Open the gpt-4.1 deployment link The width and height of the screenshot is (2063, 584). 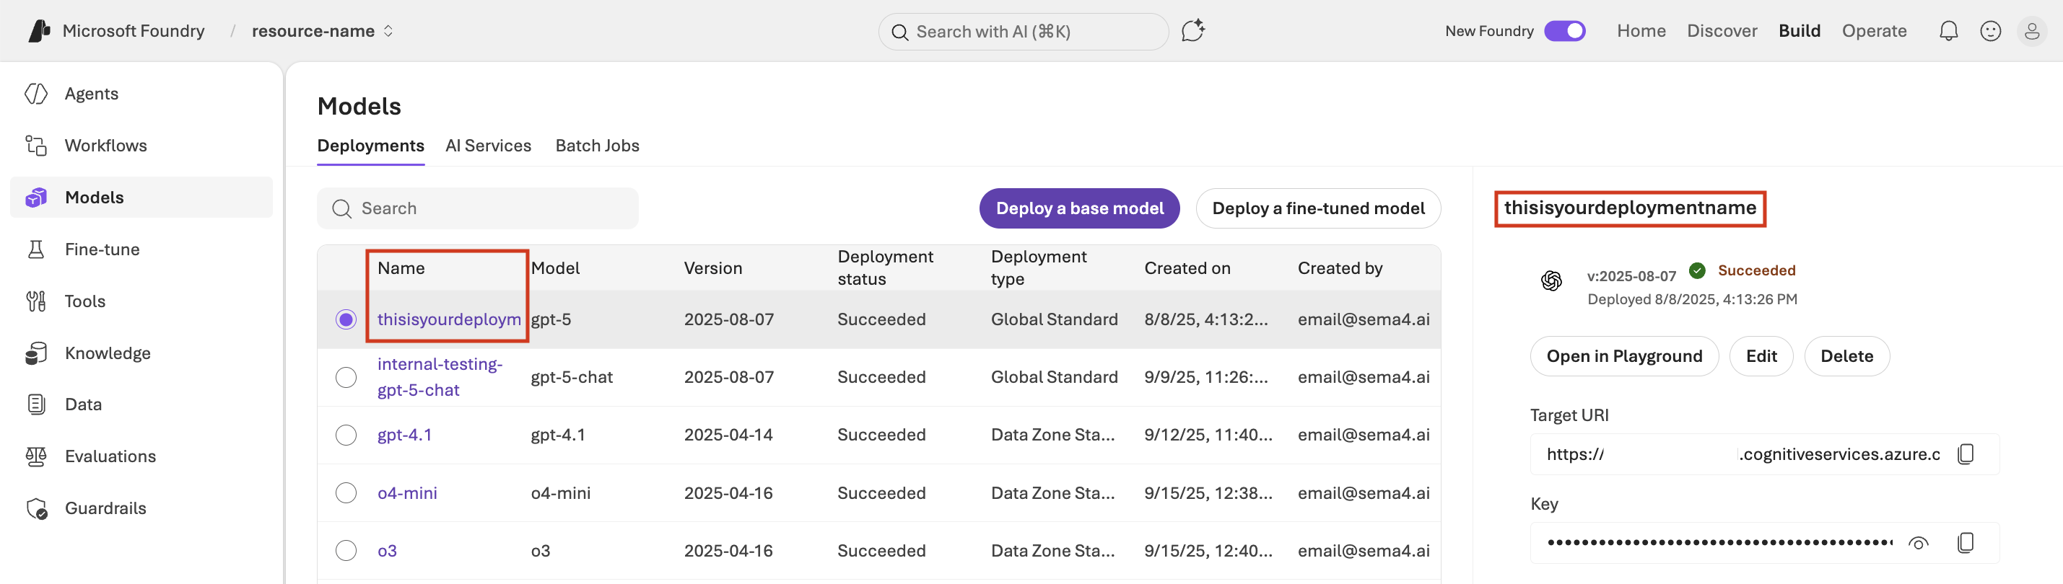pos(404,435)
